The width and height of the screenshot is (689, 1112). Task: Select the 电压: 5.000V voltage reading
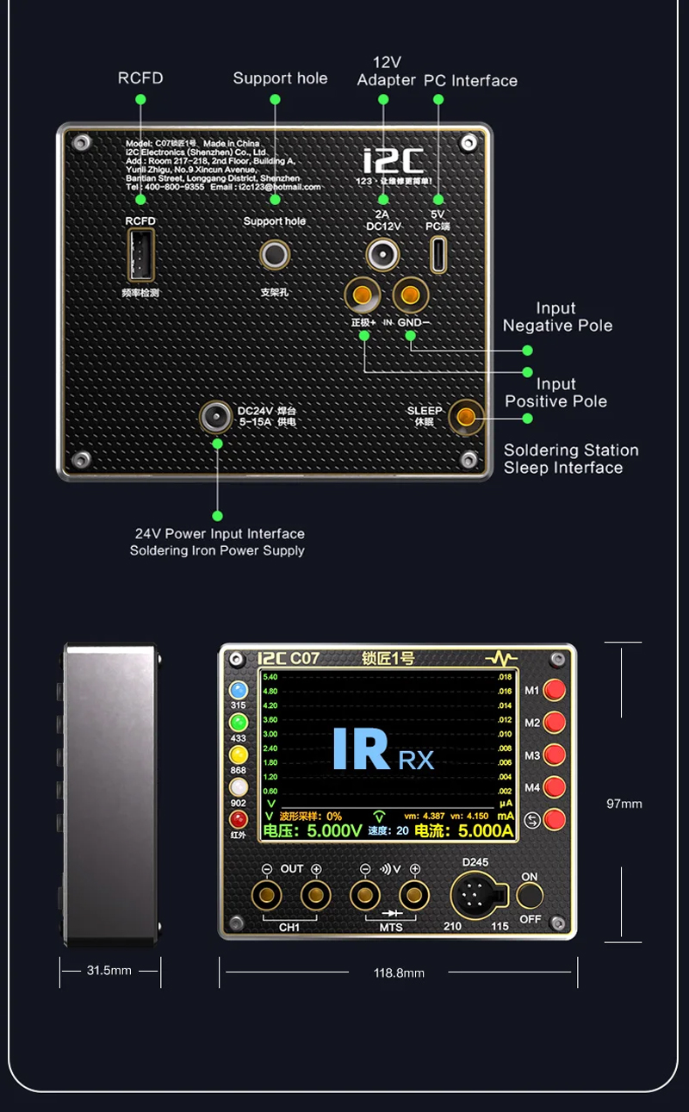tap(313, 831)
